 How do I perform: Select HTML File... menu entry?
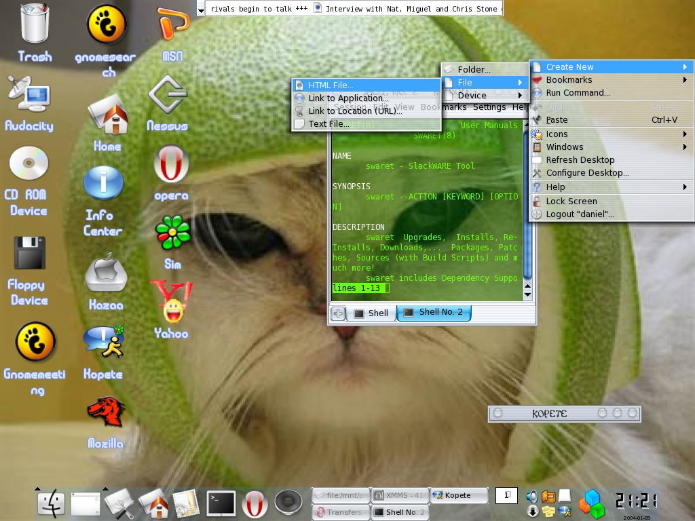(x=366, y=85)
